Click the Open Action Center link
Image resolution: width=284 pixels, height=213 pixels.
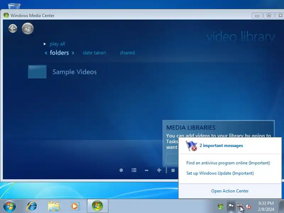coord(230,191)
